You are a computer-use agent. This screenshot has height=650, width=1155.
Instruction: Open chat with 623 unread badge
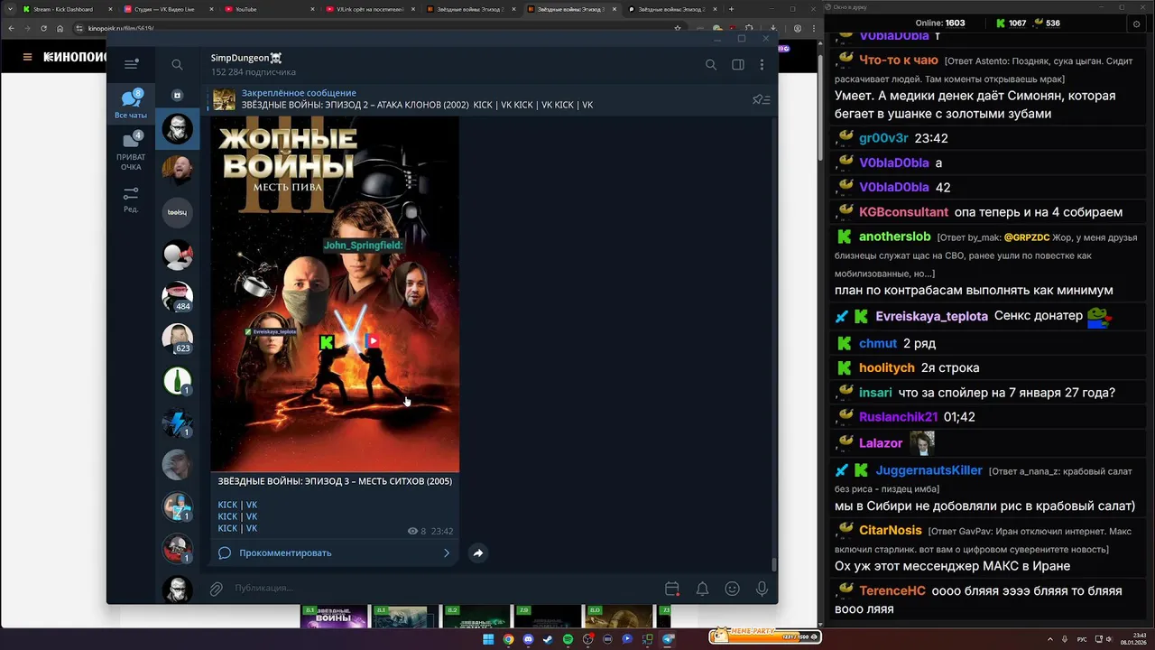(x=177, y=339)
